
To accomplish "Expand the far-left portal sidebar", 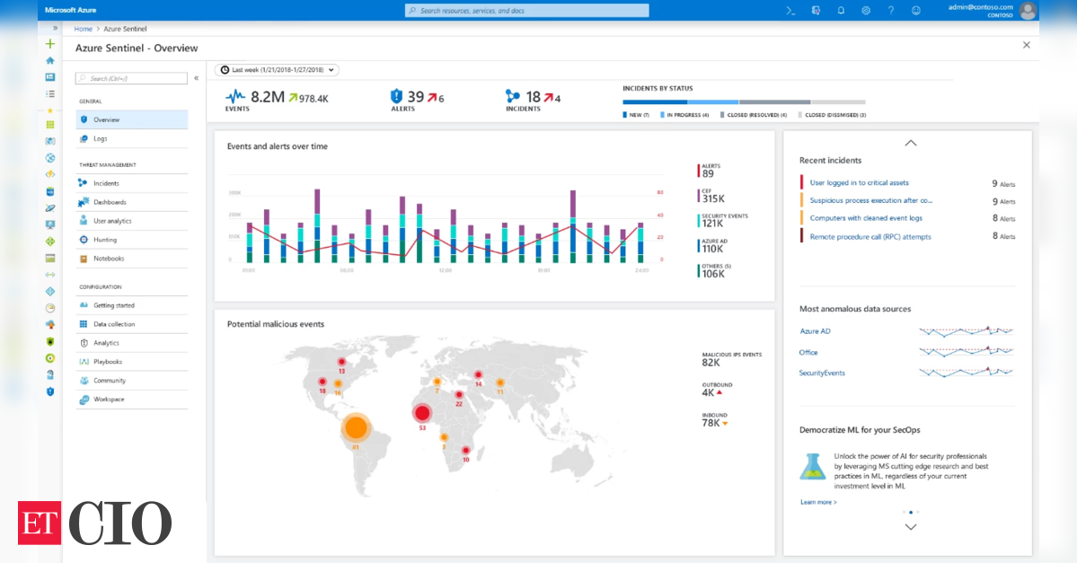I will (x=56, y=28).
